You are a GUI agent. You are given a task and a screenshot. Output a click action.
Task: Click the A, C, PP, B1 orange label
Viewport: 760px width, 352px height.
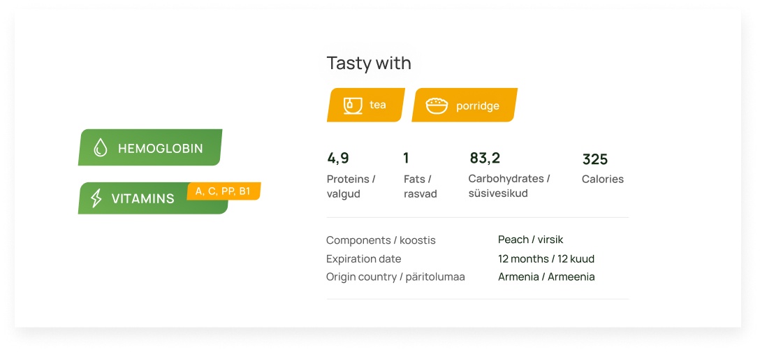(x=224, y=191)
